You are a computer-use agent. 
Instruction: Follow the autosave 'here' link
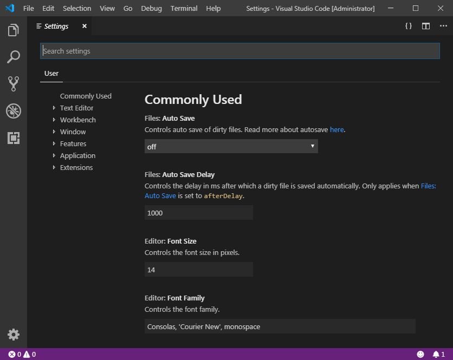coord(336,129)
